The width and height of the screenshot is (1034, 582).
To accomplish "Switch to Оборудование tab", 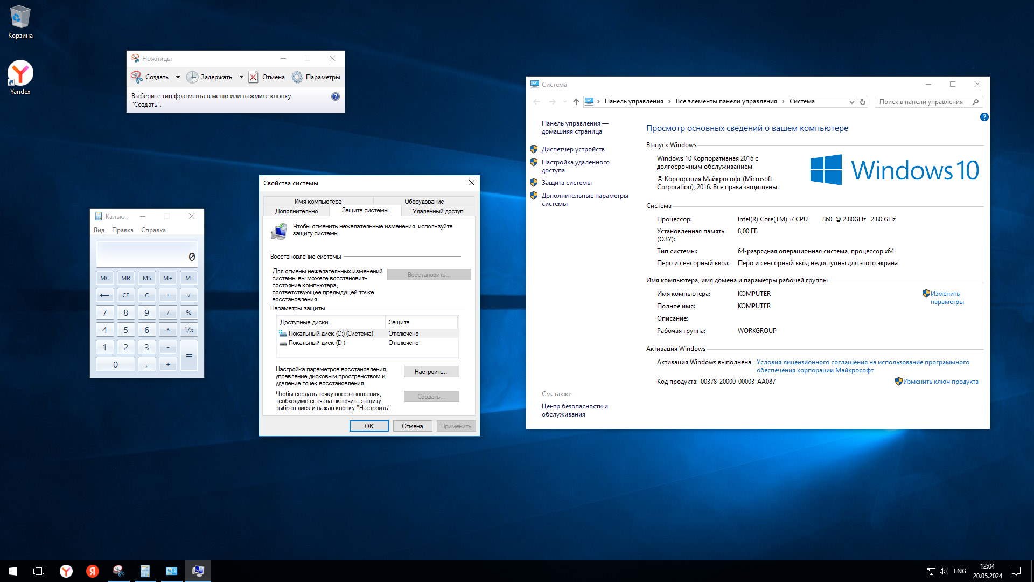I will coord(424,202).
